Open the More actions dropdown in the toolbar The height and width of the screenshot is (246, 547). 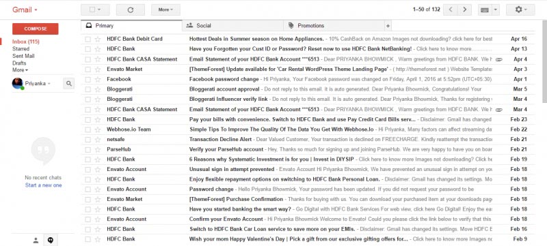[x=165, y=10]
